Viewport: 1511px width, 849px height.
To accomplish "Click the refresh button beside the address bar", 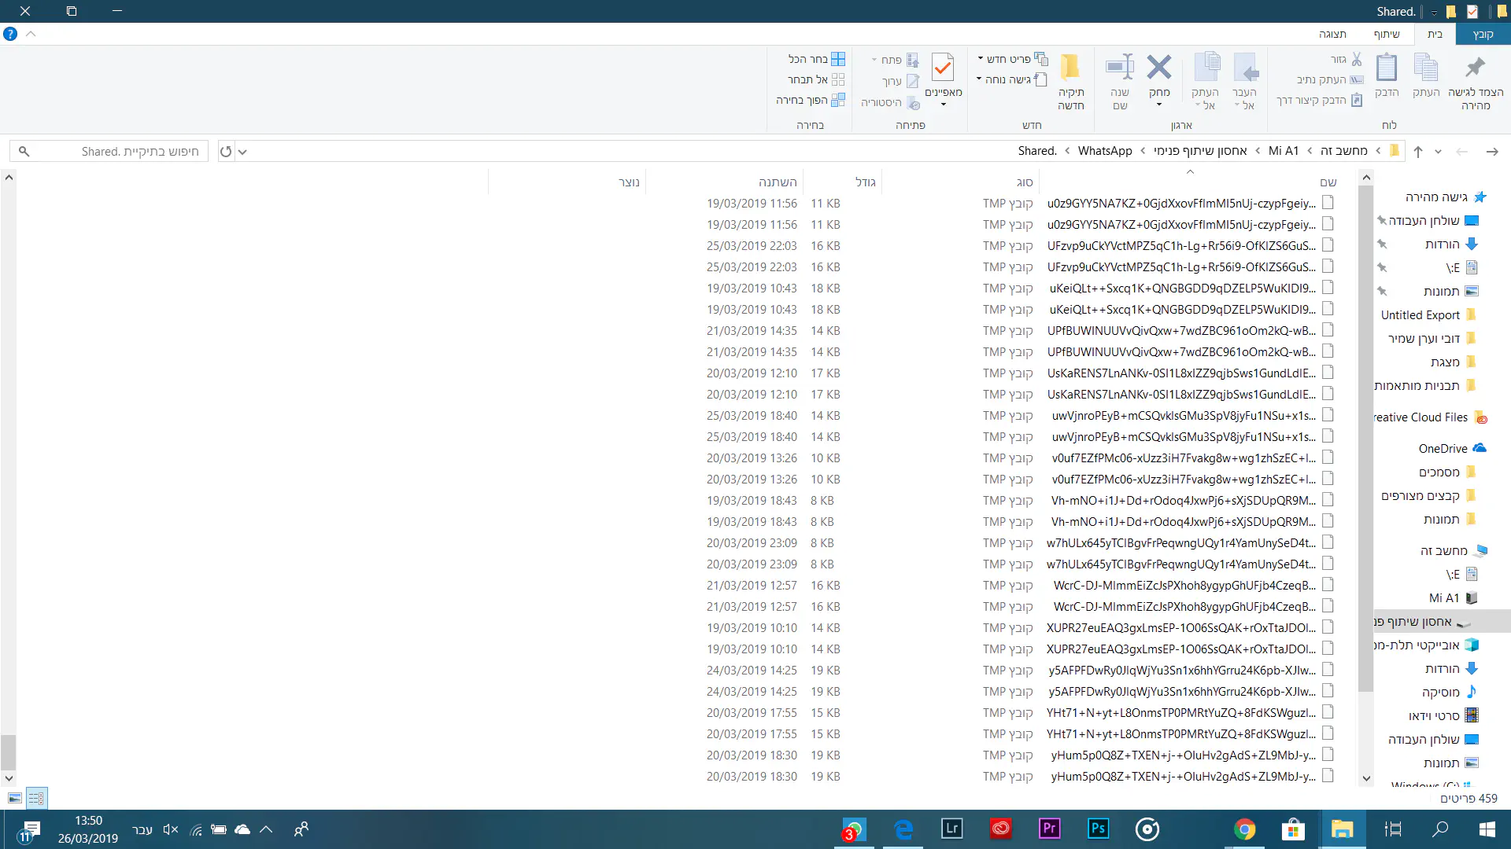I will coord(226,152).
